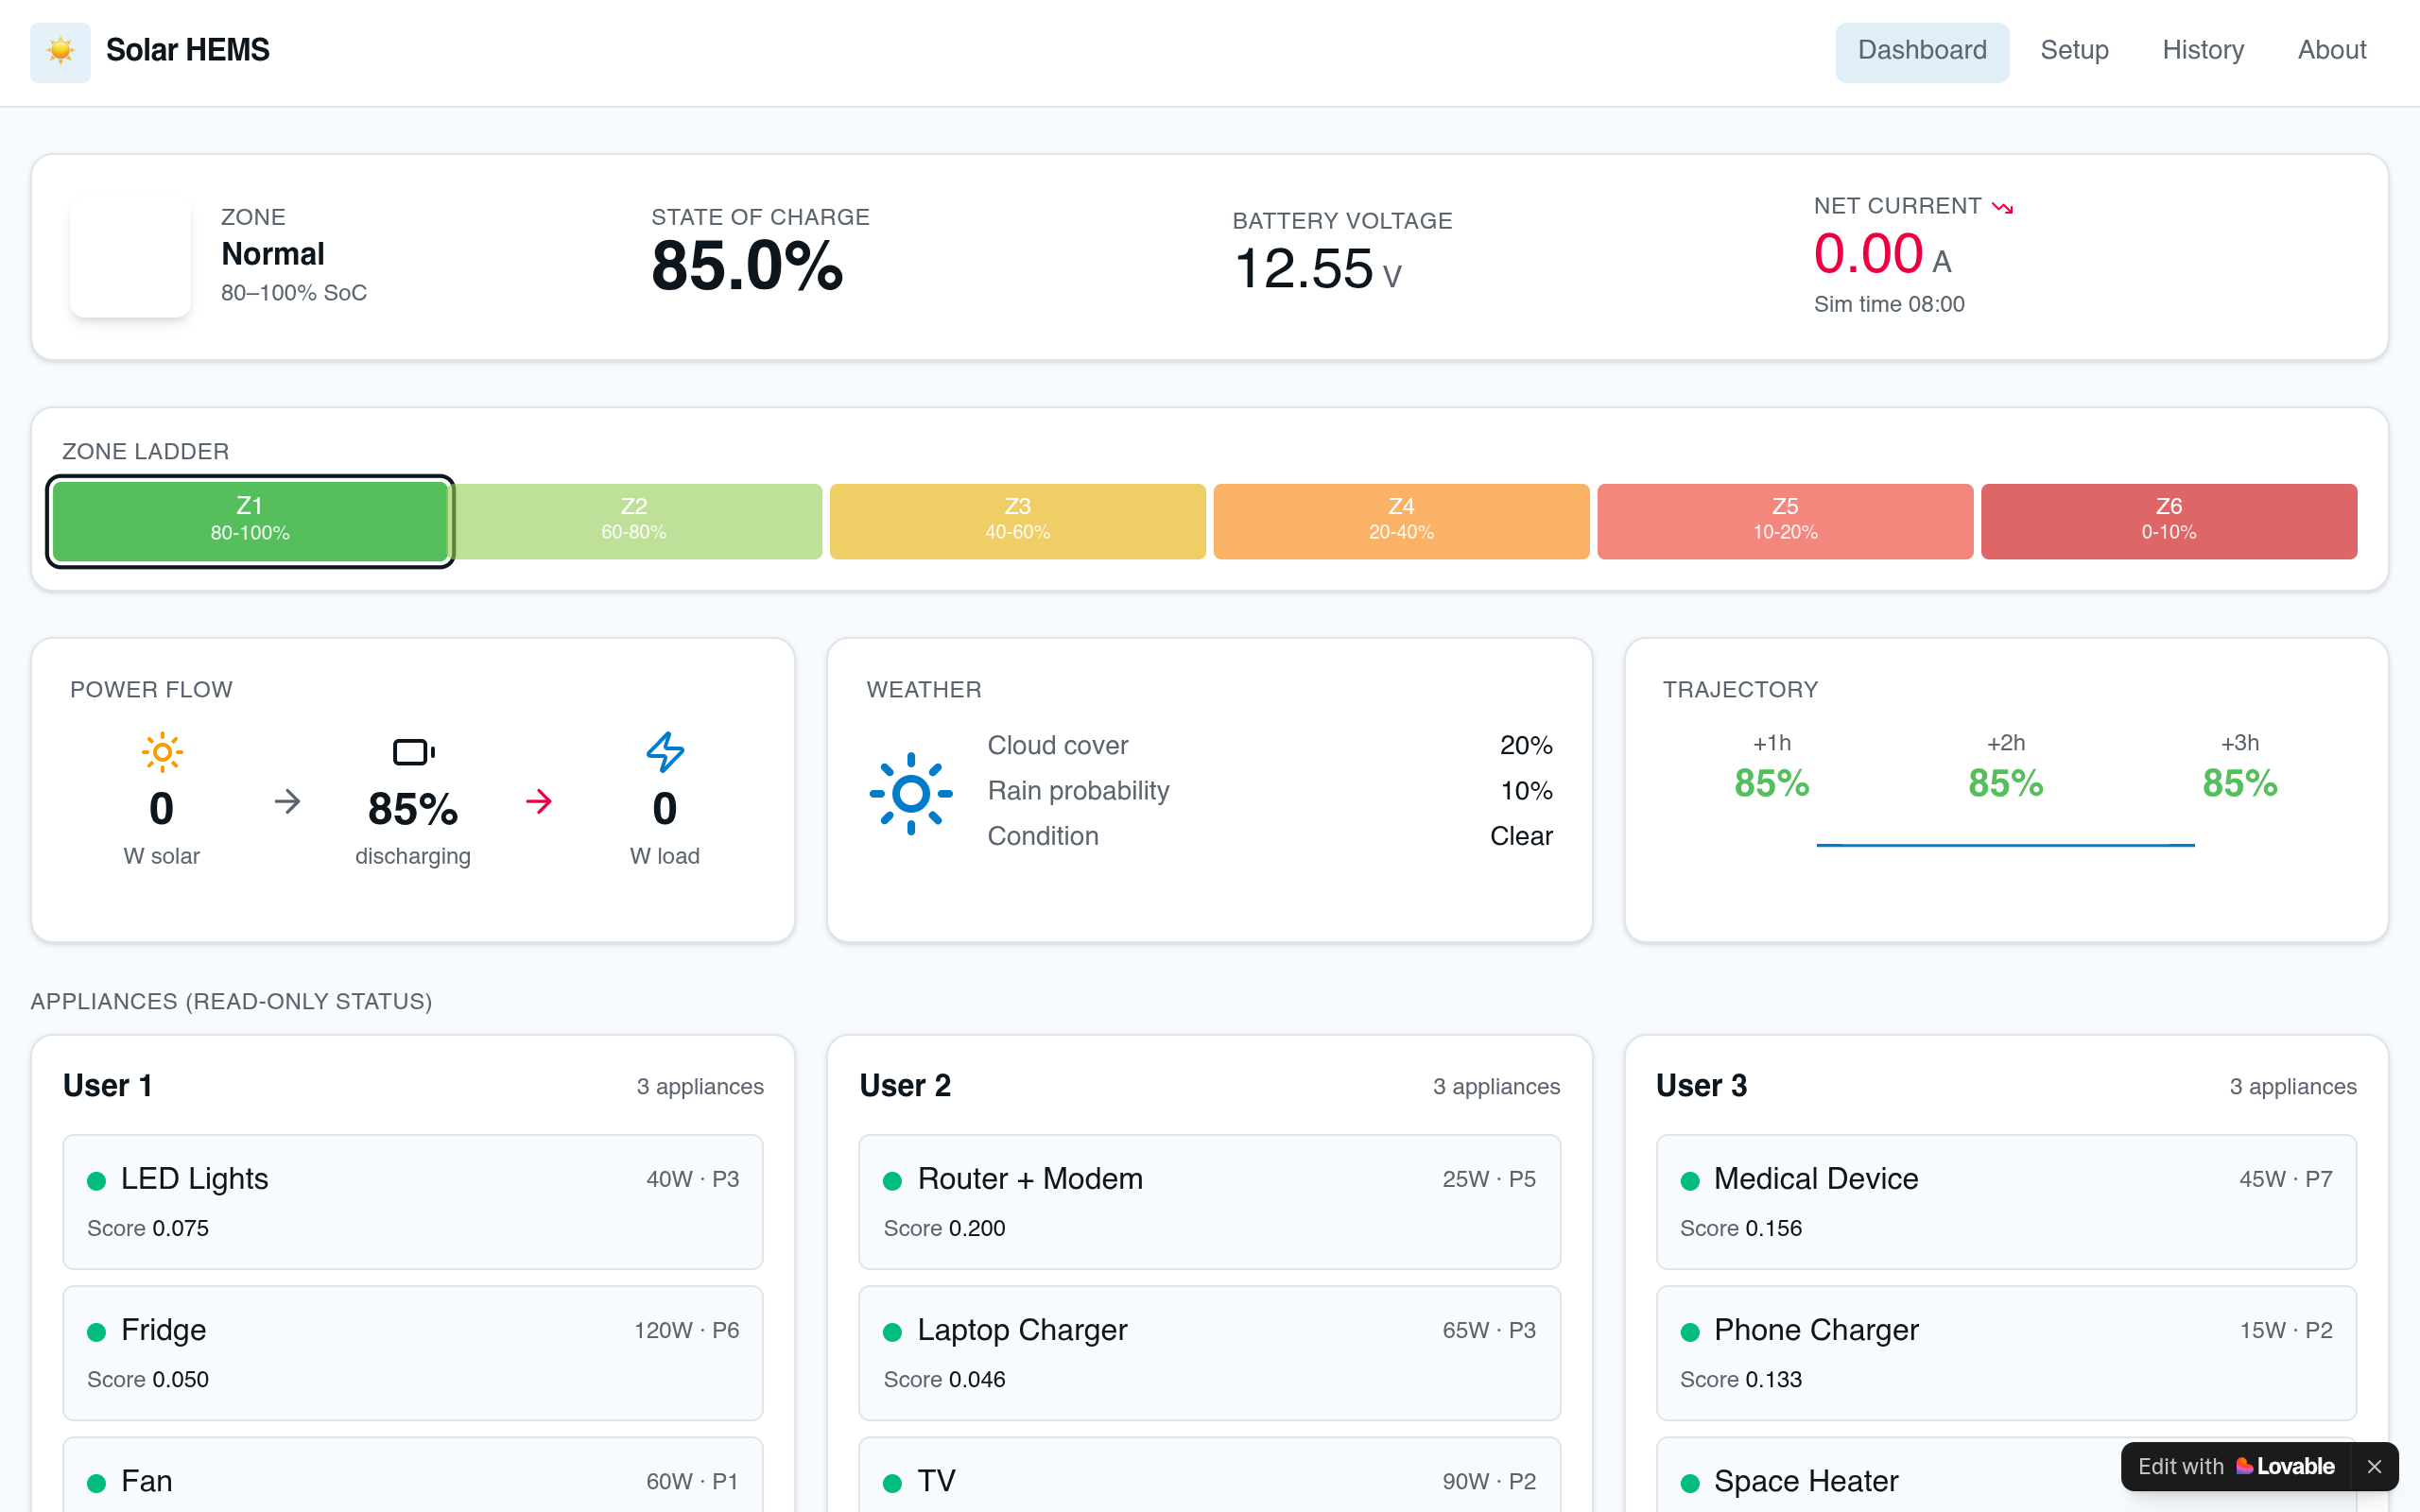
Task: Click the red discharging arrow icon
Action: (539, 801)
